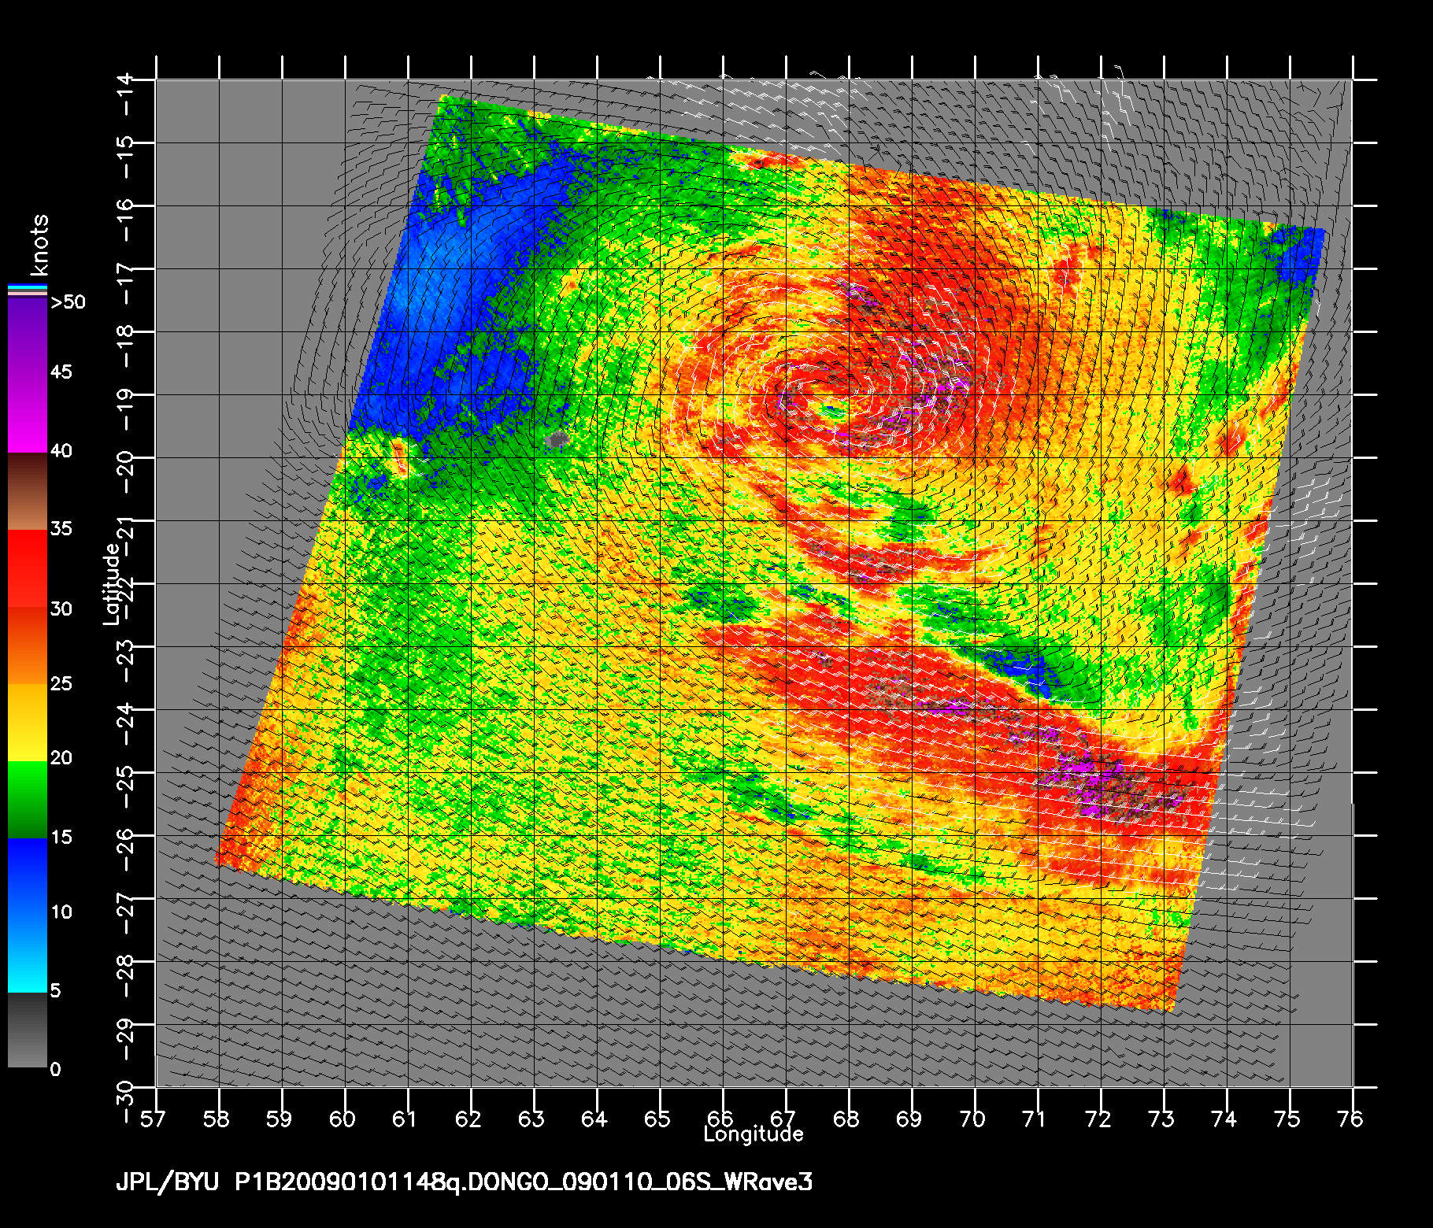1433x1228 pixels.
Task: Click longitude tick label '76'
Action: (x=1350, y=1119)
